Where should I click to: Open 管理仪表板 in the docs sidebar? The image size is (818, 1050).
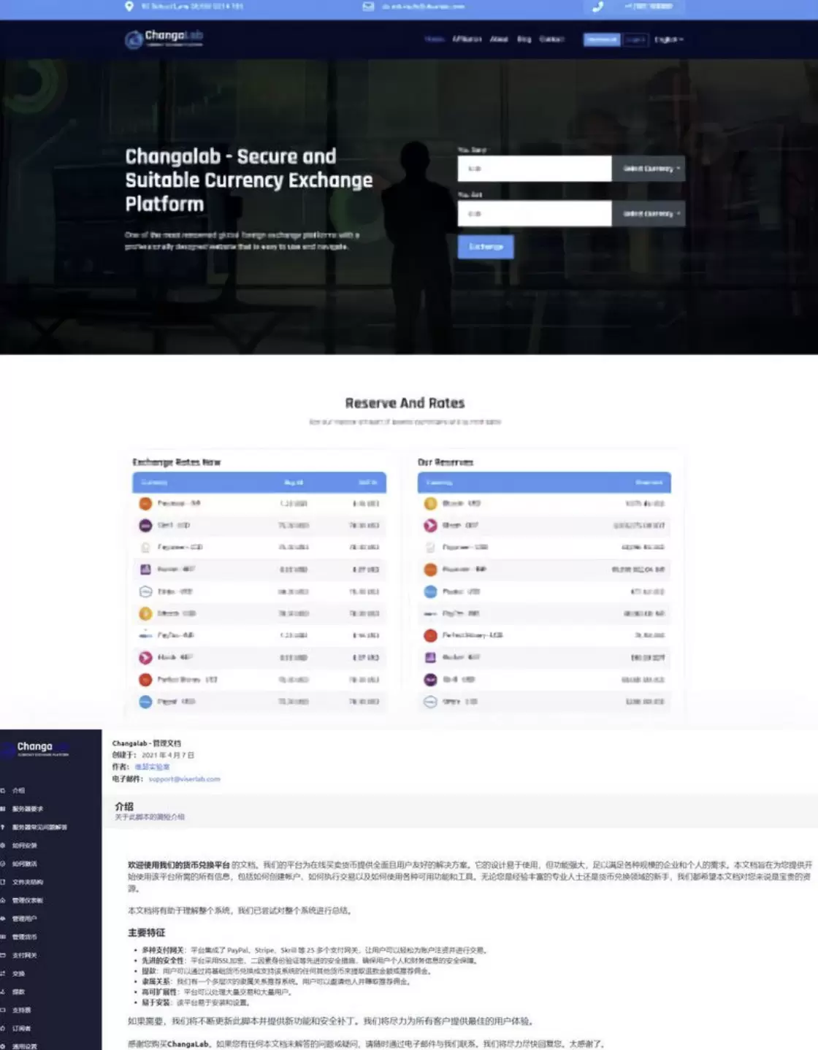tap(28, 900)
